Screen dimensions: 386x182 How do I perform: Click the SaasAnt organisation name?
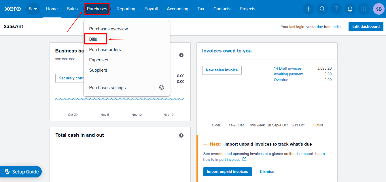coord(14,26)
